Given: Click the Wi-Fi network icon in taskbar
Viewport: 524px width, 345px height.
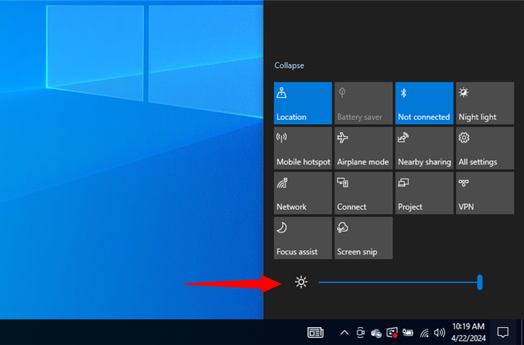Looking at the screenshot, I should (425, 332).
